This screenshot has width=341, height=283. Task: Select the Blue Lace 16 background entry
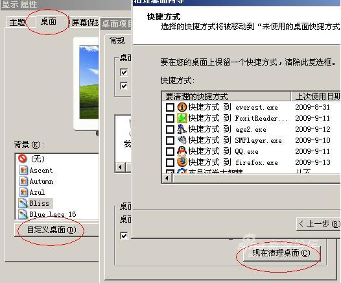pos(53,214)
